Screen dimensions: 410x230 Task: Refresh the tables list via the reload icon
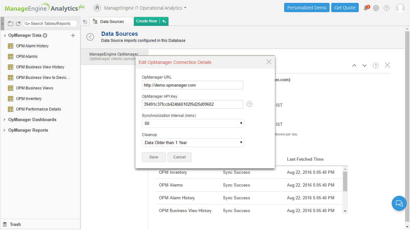click(18, 23)
